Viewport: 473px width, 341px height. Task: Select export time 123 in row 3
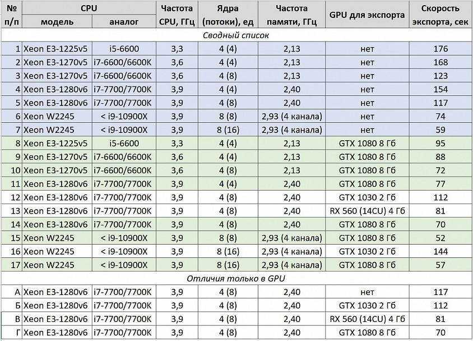click(440, 76)
